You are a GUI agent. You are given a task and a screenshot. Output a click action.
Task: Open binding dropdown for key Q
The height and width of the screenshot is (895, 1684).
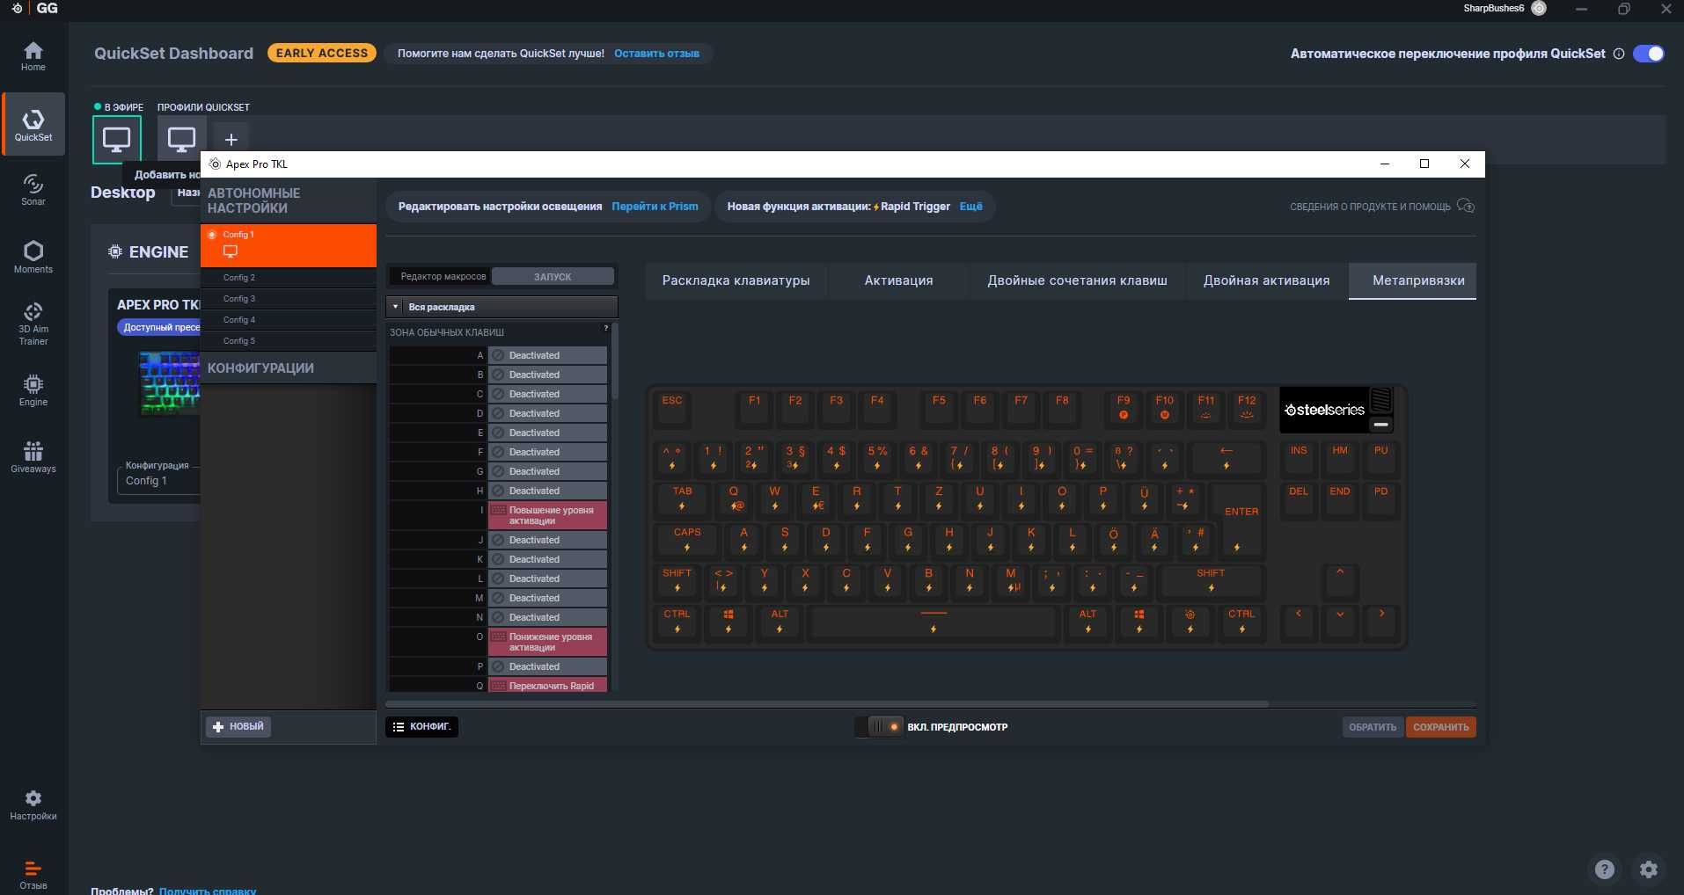[547, 685]
